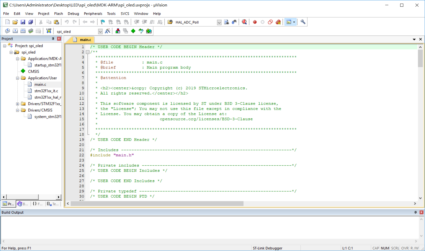Open File Extensions, Books and Environment icon

[118, 31]
